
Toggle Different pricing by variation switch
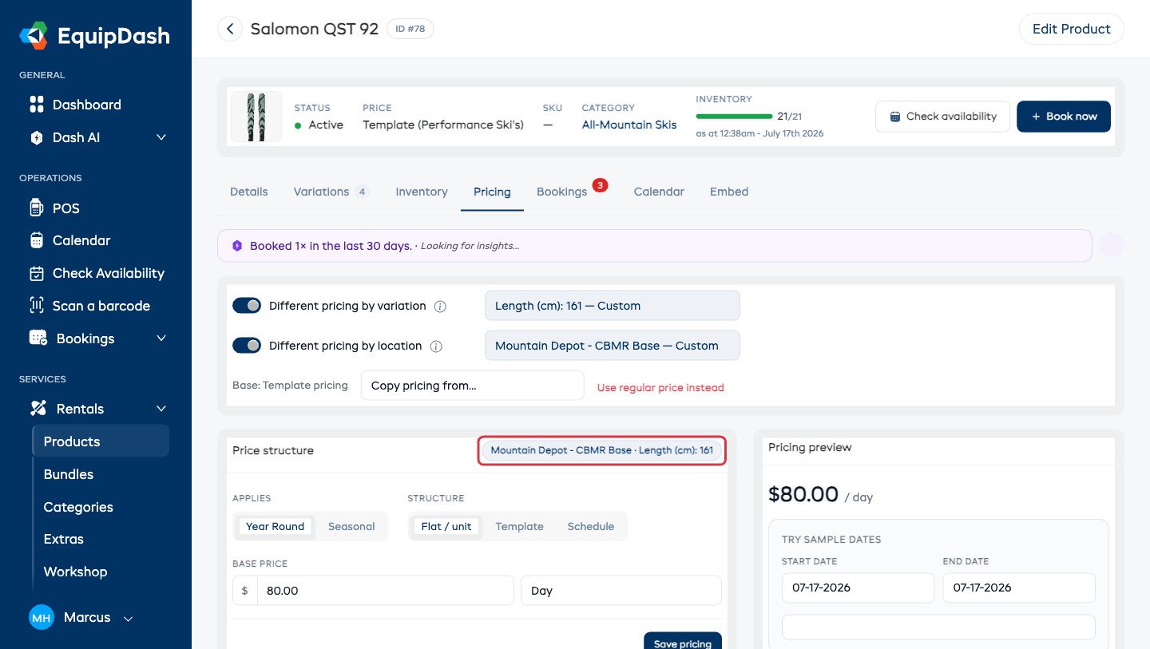click(247, 306)
